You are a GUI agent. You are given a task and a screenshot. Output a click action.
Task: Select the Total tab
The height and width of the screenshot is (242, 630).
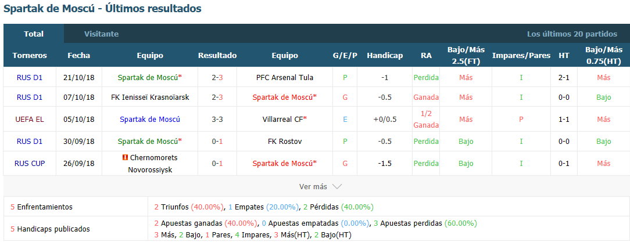[x=34, y=34]
